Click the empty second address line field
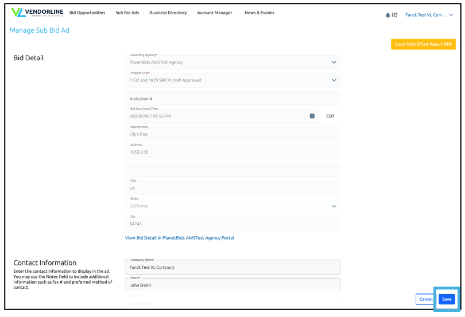This screenshot has height=317, width=465. (232, 170)
